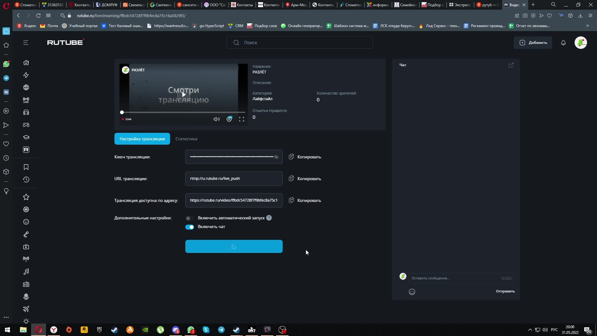The width and height of the screenshot is (597, 336).
Task: Enter fullscreen in the stream player
Action: [242, 119]
